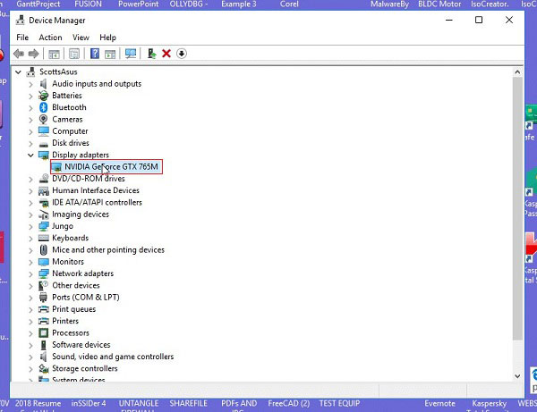Select the Mice and other pointing devices icon
The width and height of the screenshot is (537, 412).
43,250
